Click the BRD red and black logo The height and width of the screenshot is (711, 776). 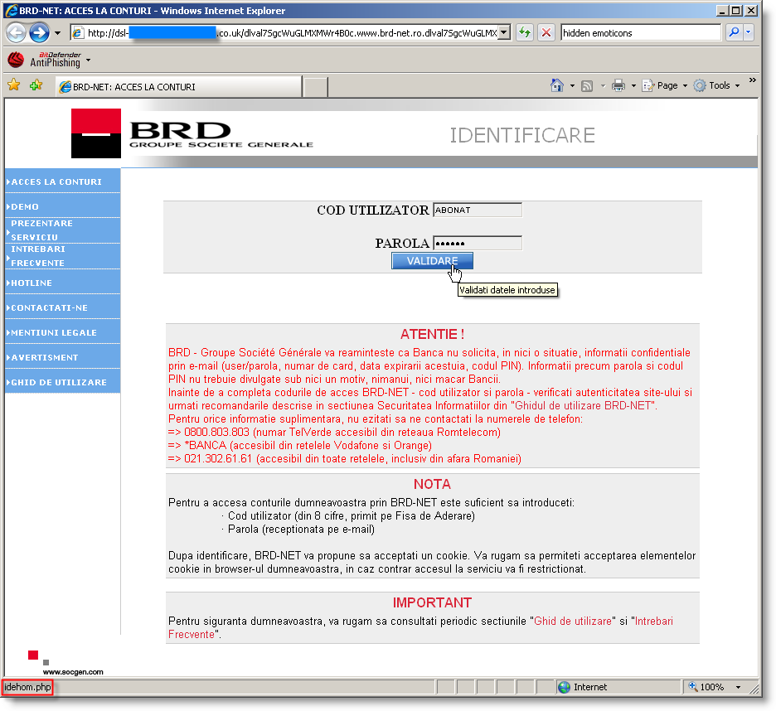click(96, 133)
